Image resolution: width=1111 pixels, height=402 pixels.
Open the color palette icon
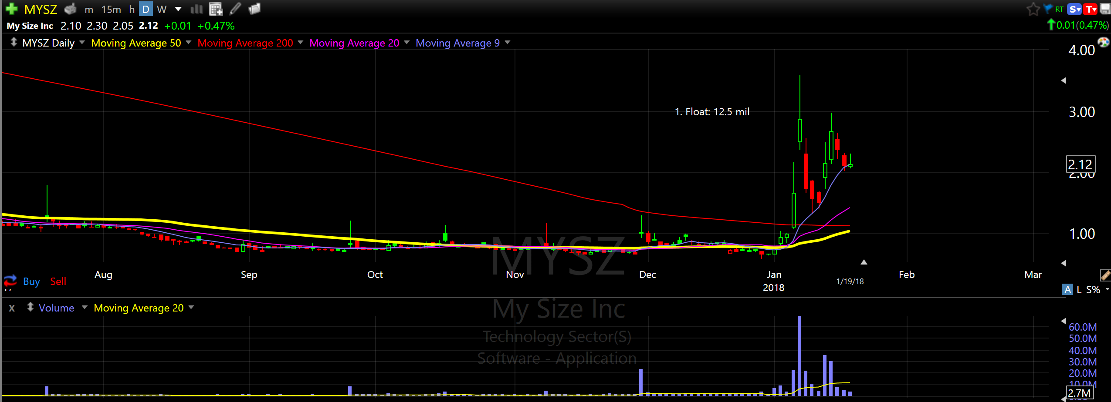(x=1103, y=42)
